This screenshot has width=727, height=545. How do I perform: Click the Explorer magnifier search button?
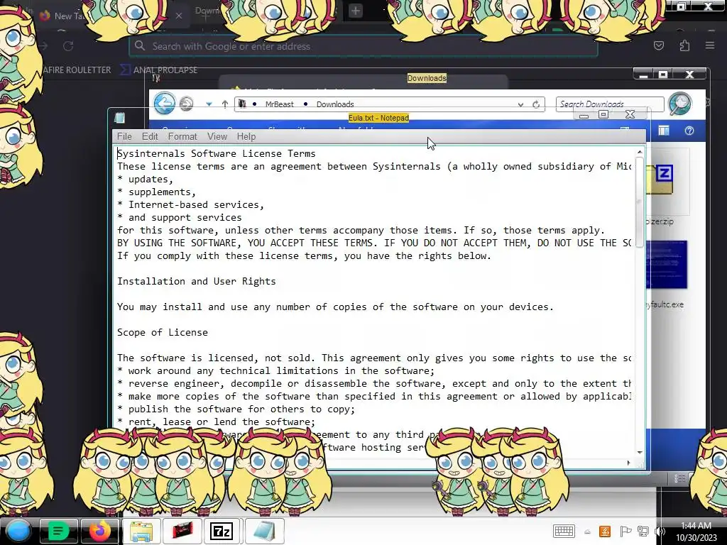pyautogui.click(x=680, y=104)
